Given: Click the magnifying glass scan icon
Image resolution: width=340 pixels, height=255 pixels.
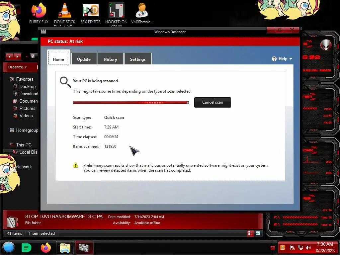Looking at the screenshot, I should [x=65, y=82].
